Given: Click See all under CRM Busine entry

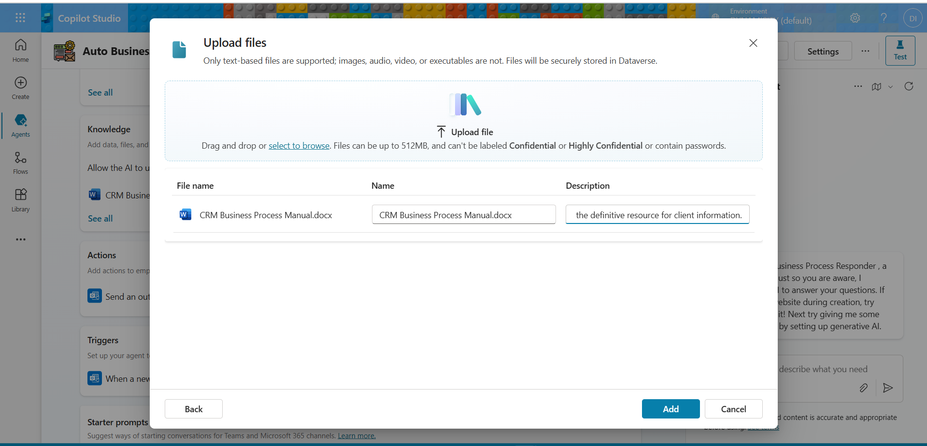Looking at the screenshot, I should pyautogui.click(x=100, y=219).
